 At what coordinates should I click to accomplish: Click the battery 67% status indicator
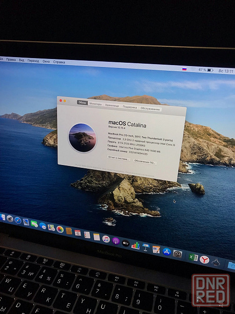coord(206,70)
